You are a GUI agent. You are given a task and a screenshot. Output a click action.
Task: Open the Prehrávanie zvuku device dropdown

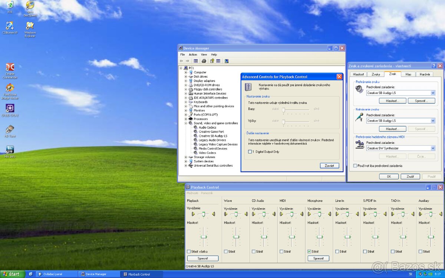point(433,93)
